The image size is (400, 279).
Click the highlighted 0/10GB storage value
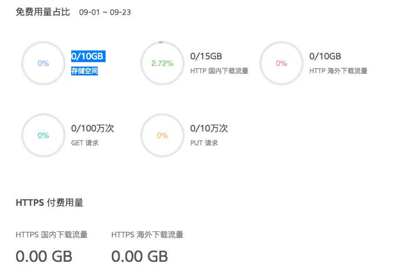tap(88, 56)
